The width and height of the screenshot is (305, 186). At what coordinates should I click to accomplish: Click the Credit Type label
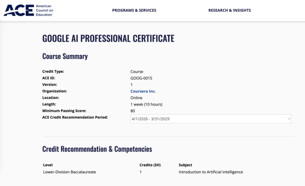[x=53, y=71]
